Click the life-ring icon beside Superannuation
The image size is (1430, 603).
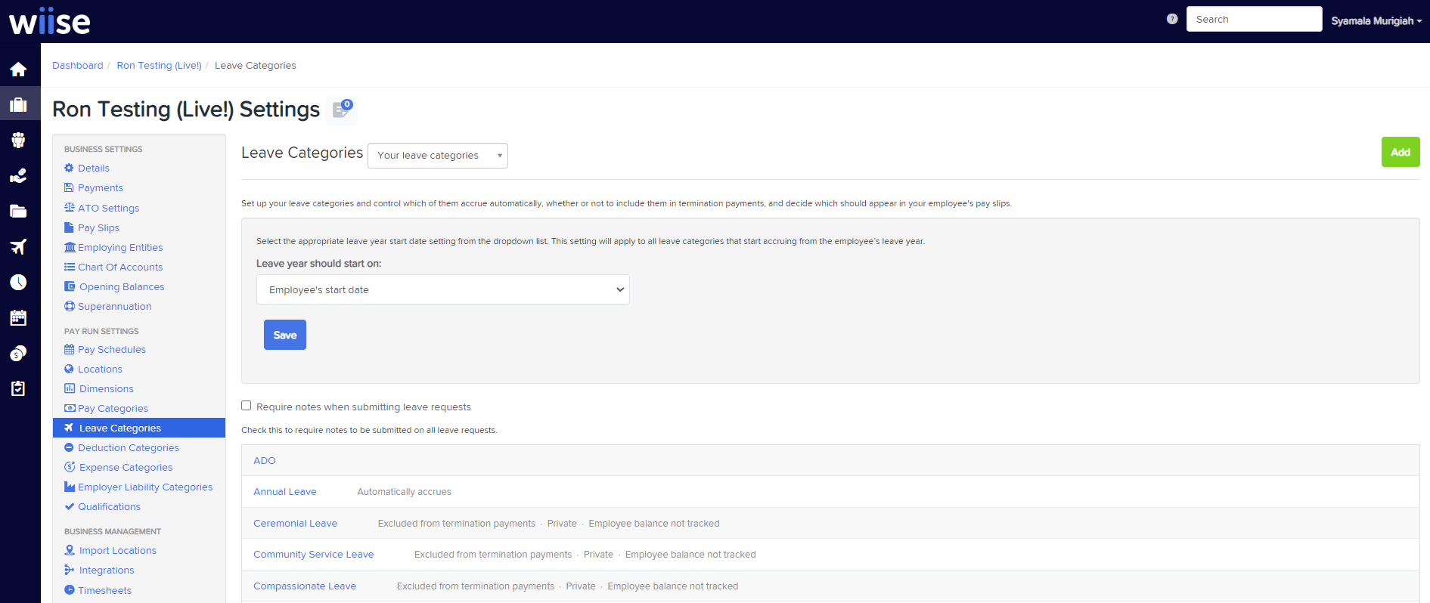point(70,306)
